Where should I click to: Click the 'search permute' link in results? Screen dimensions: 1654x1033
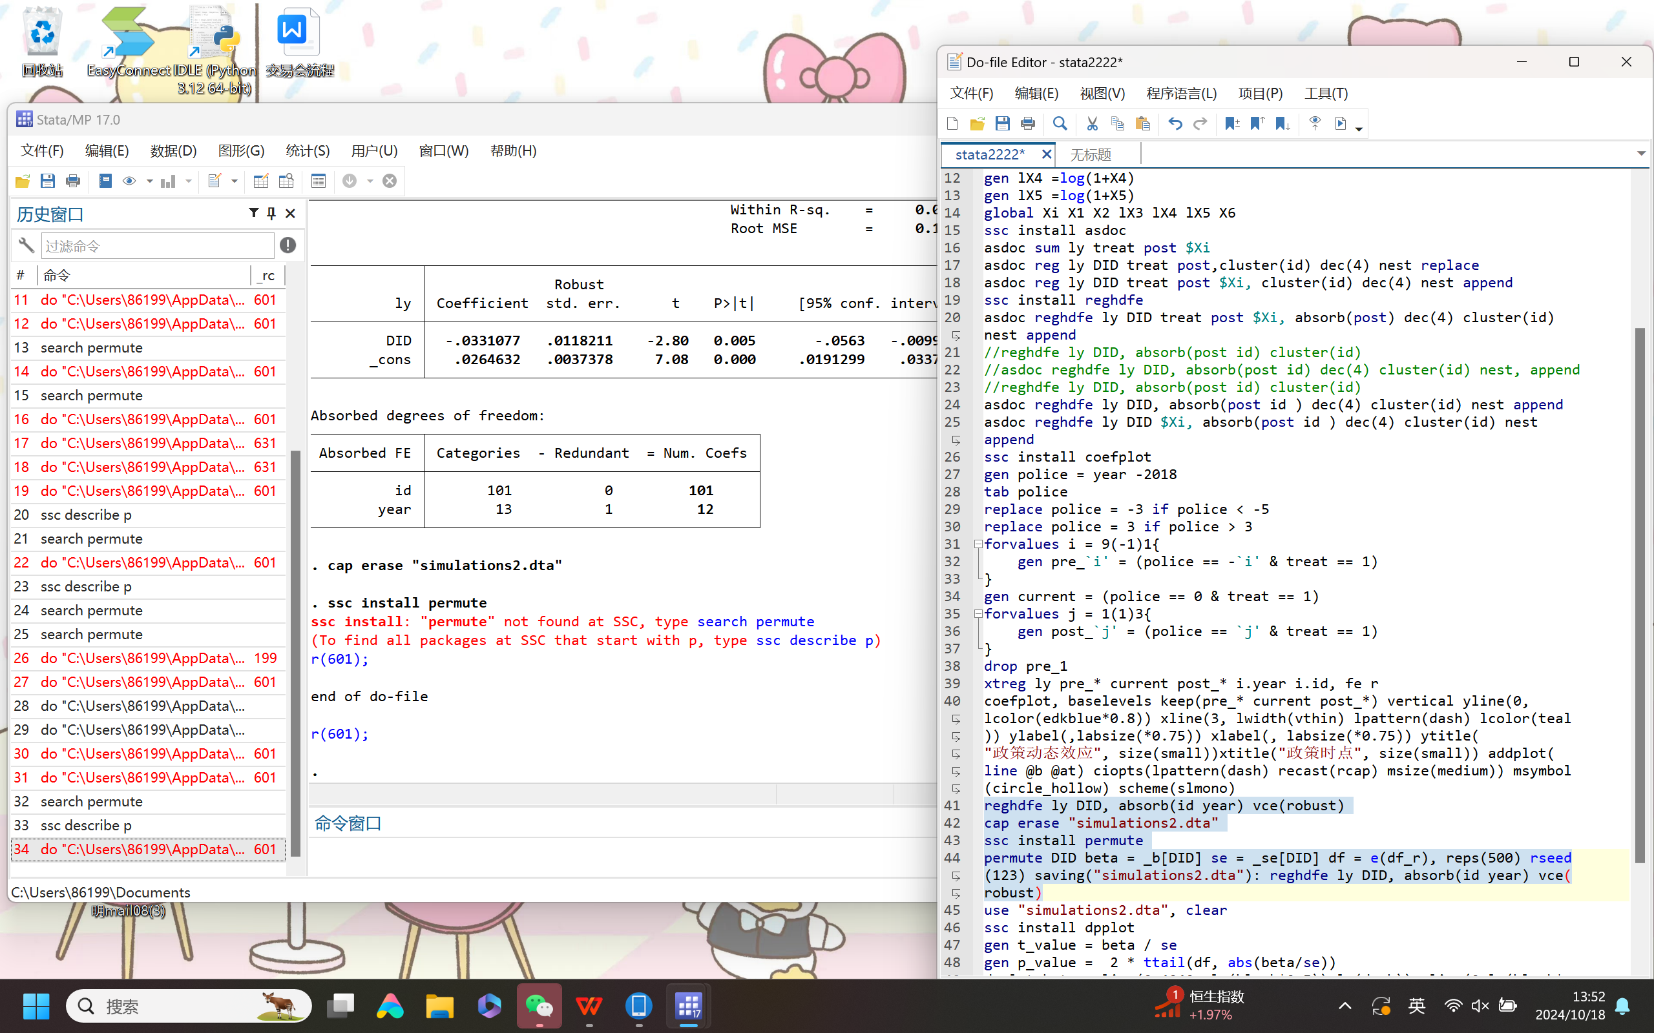tap(755, 622)
